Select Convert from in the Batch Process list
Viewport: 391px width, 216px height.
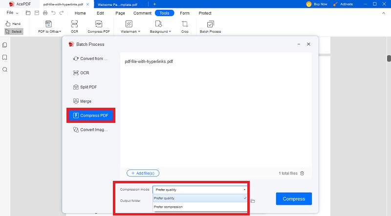pos(91,59)
